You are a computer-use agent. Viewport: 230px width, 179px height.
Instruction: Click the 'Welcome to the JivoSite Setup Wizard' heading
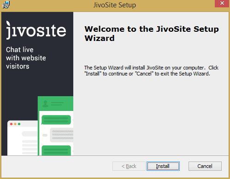coord(152,34)
